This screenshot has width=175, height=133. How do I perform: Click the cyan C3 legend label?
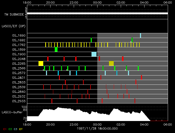(x=15, y=129)
